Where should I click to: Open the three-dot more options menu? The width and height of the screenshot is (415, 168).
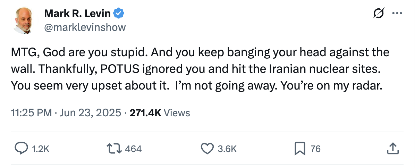396,14
